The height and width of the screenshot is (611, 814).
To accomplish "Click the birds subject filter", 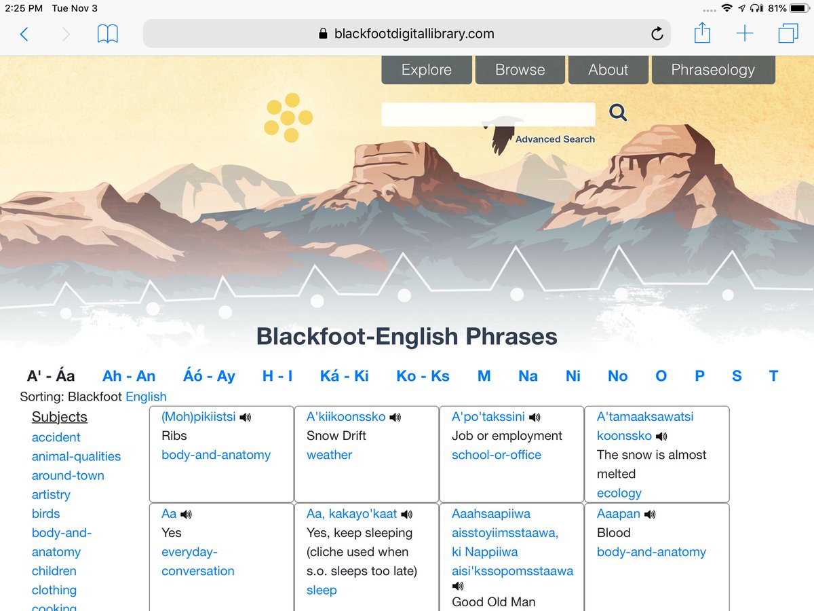I will pos(45,514).
